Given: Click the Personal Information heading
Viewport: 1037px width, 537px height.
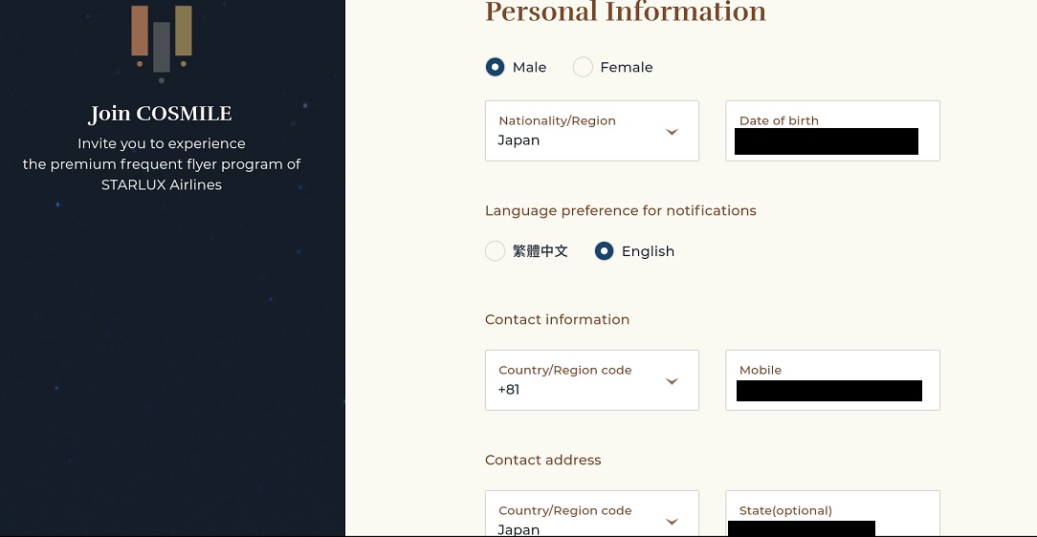Looking at the screenshot, I should coord(626,11).
